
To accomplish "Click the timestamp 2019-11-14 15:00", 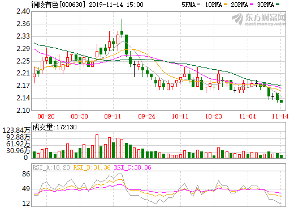I will tap(116, 5).
